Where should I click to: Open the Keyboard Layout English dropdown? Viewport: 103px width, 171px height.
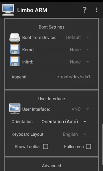(x=75, y=134)
